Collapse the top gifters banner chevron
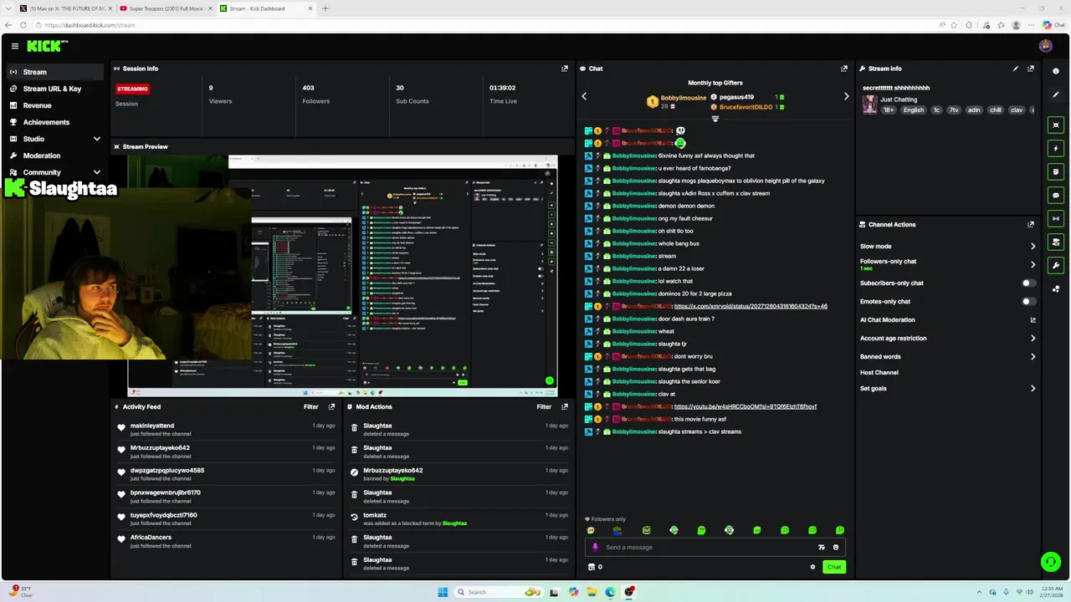This screenshot has height=602, width=1071. (715, 119)
